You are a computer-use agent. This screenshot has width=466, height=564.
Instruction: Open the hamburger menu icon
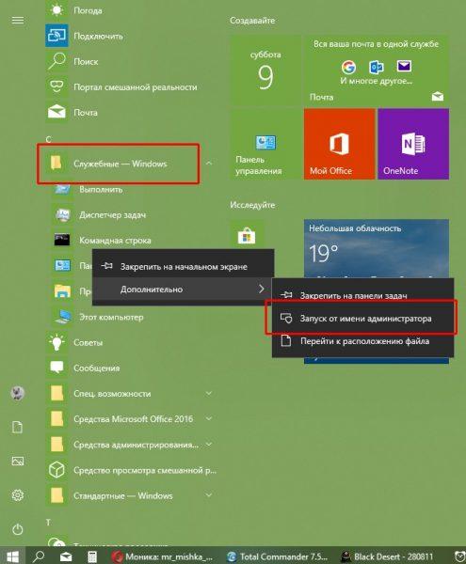coord(18,20)
